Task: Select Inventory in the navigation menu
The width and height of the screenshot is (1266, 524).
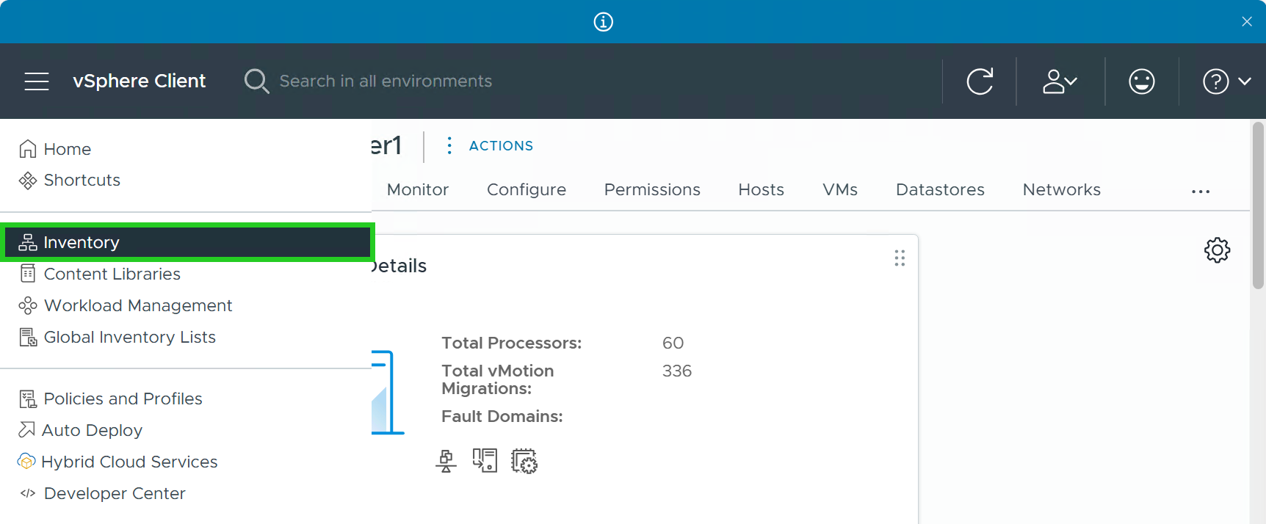Action: tap(187, 242)
